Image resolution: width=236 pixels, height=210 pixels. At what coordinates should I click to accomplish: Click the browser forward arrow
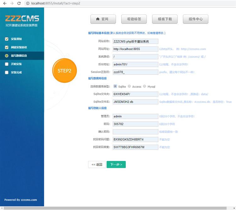point(12,3)
